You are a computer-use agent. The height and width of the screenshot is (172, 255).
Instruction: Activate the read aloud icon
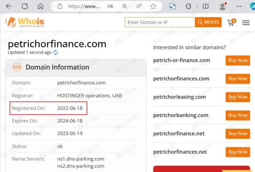(x=139, y=6)
